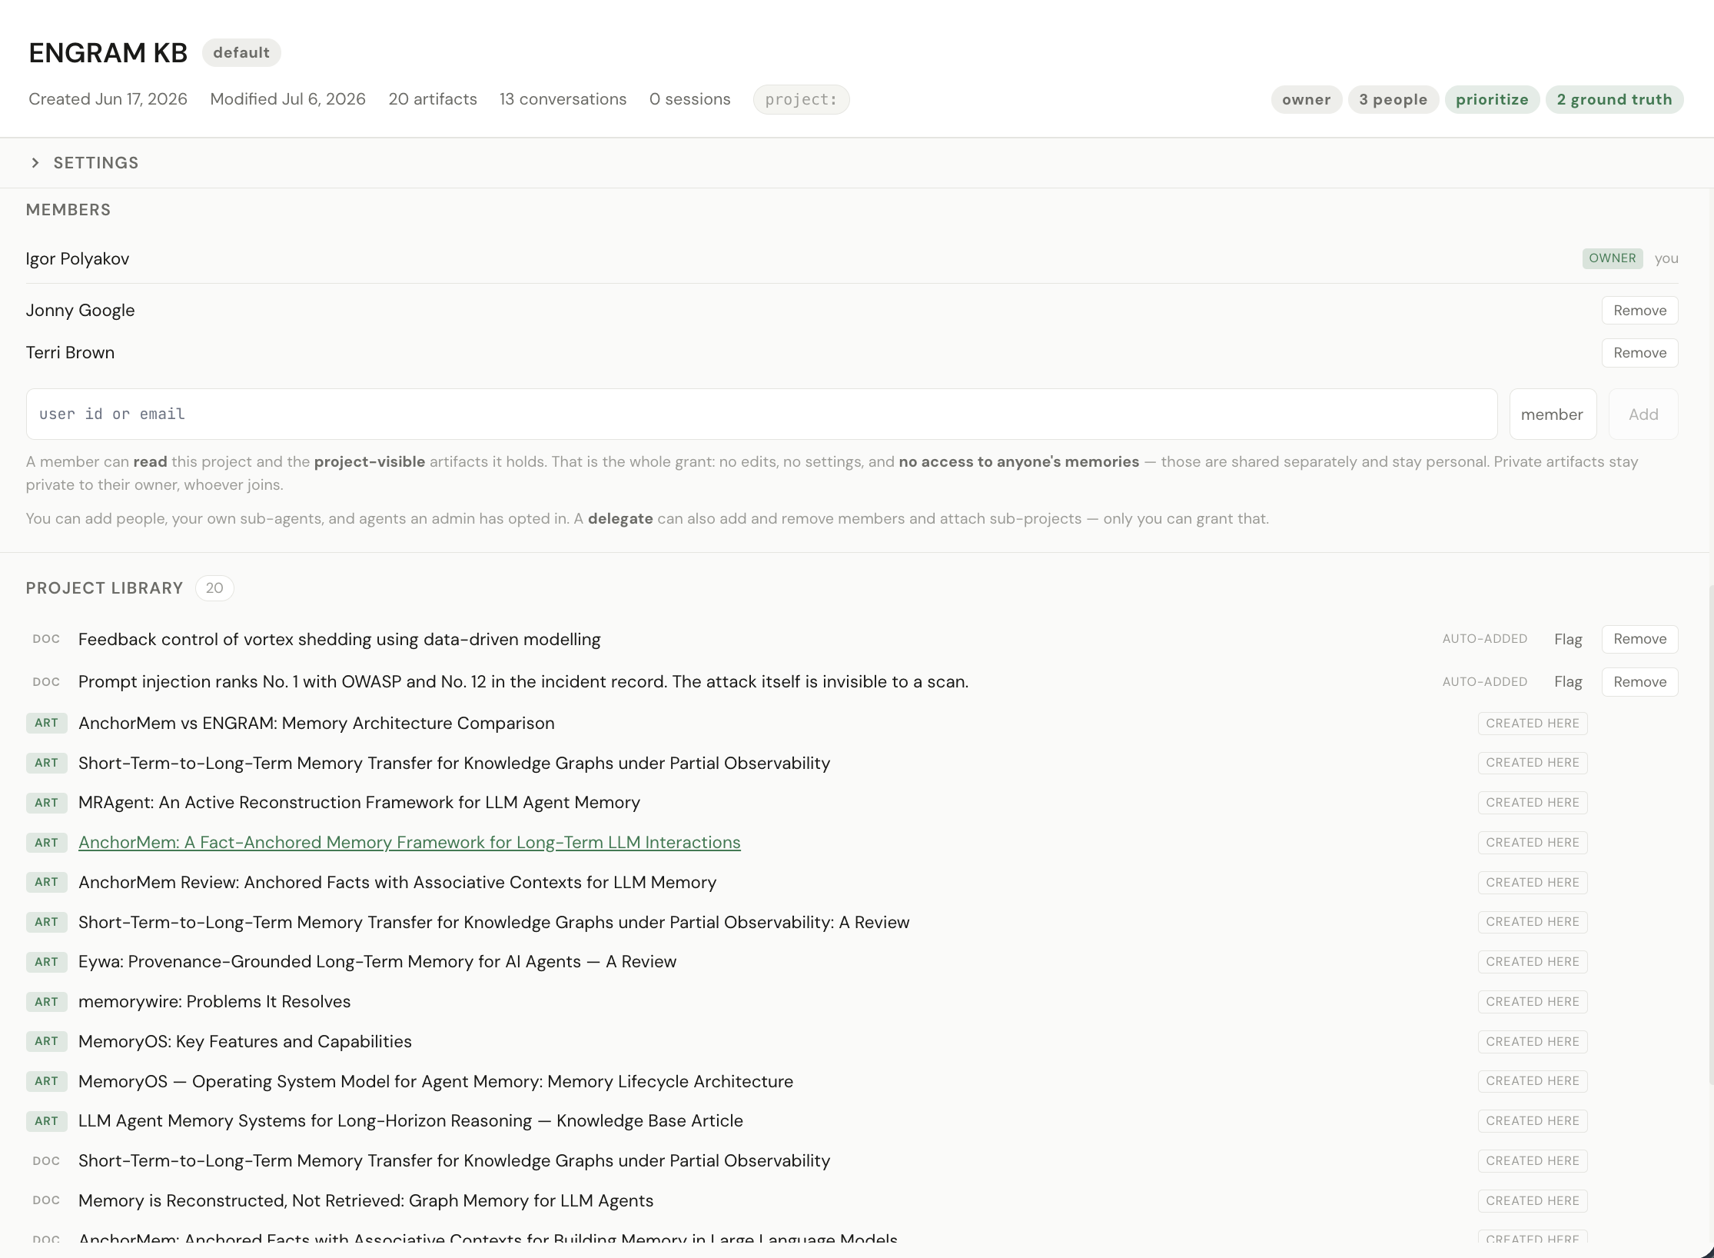1714x1258 pixels.
Task: Click the 20 artifacts count
Action: coord(433,99)
